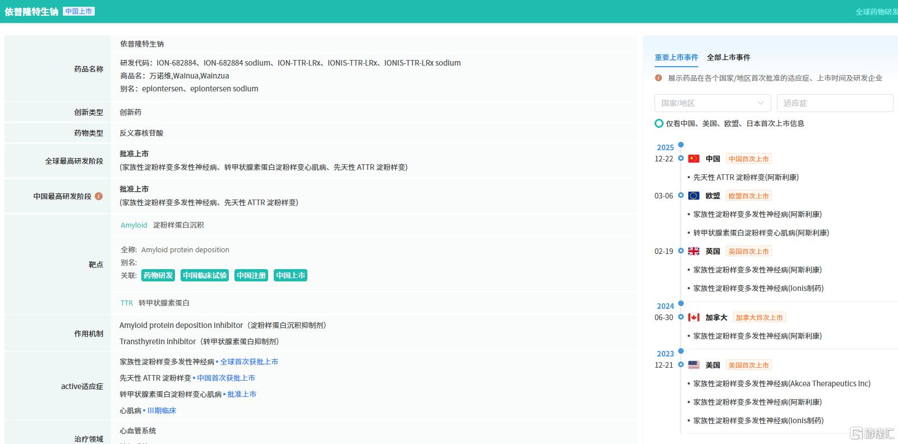Click the 药物研发 tag button
898x444 pixels.
(x=158, y=275)
